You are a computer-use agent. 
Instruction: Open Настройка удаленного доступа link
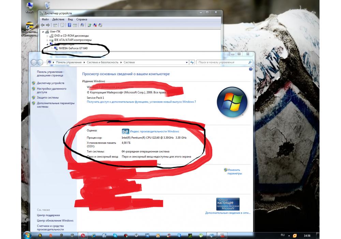tap(51, 90)
